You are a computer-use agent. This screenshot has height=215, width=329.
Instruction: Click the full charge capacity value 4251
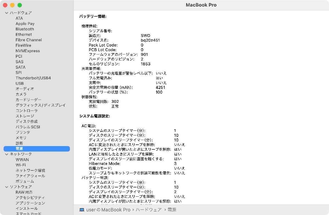click(x=160, y=88)
